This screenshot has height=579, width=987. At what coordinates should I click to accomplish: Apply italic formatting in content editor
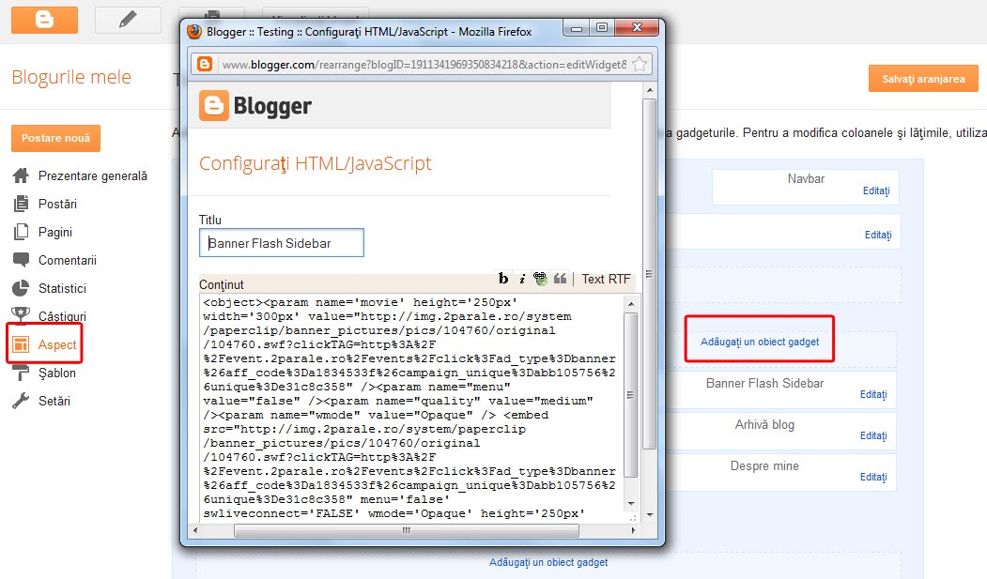point(522,279)
